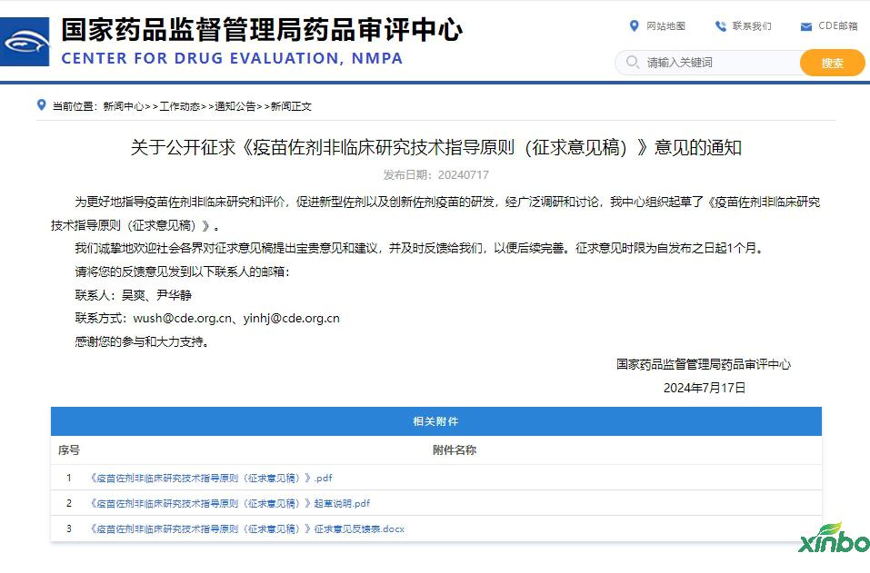The height and width of the screenshot is (573, 870).
Task: Click the 发布日期：20240717 line
Action: click(x=436, y=175)
